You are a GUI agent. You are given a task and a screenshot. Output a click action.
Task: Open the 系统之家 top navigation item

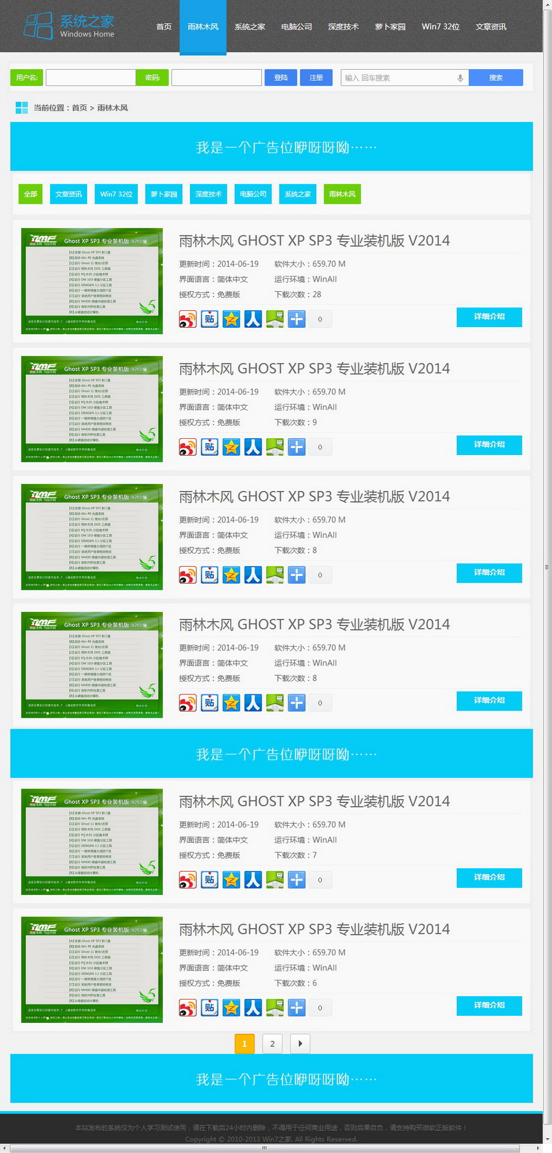pos(250,27)
